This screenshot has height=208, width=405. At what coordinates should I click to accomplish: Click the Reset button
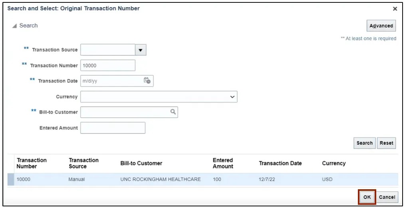pos(386,143)
